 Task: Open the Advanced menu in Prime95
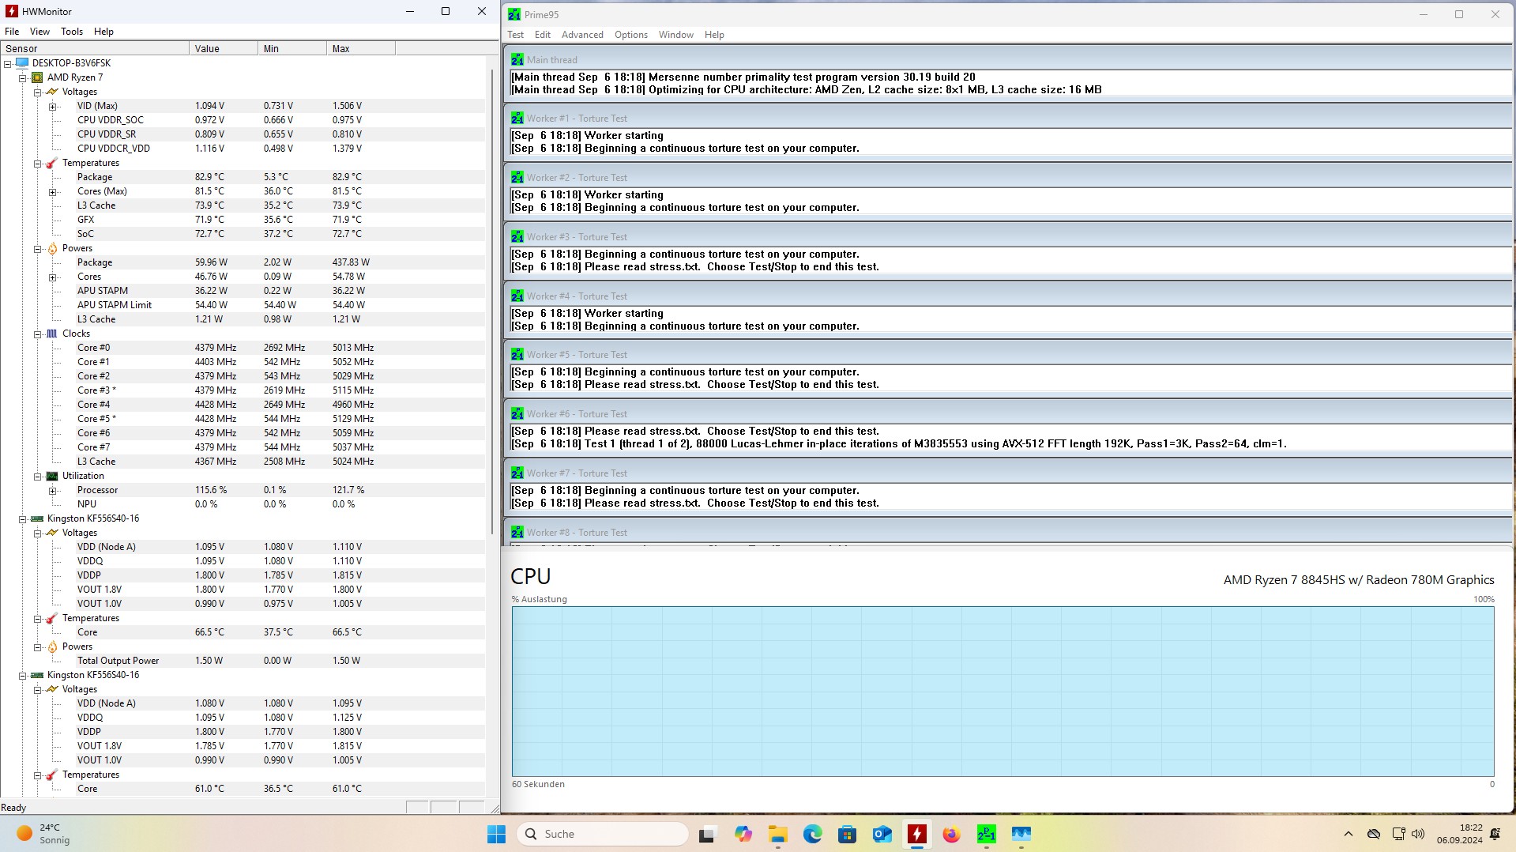pyautogui.click(x=582, y=35)
